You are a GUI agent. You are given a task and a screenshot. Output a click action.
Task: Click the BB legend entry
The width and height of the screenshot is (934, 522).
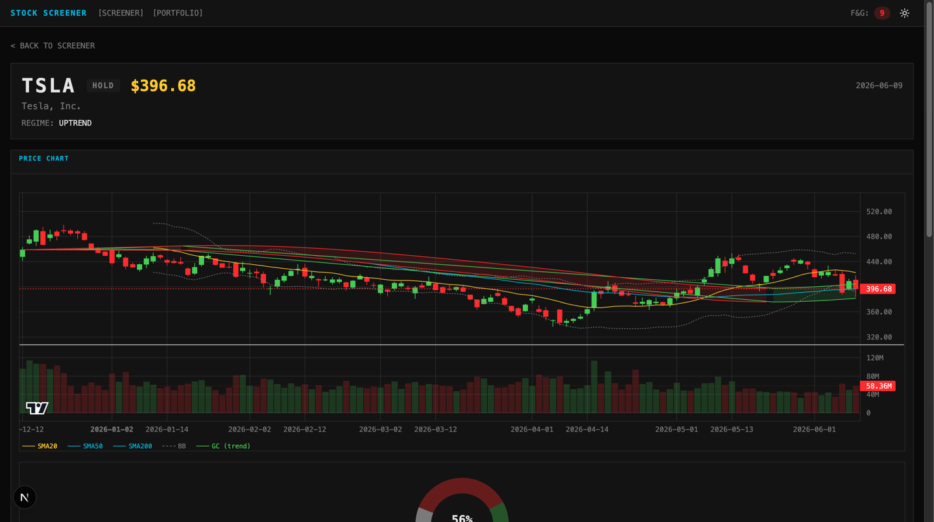(x=174, y=446)
